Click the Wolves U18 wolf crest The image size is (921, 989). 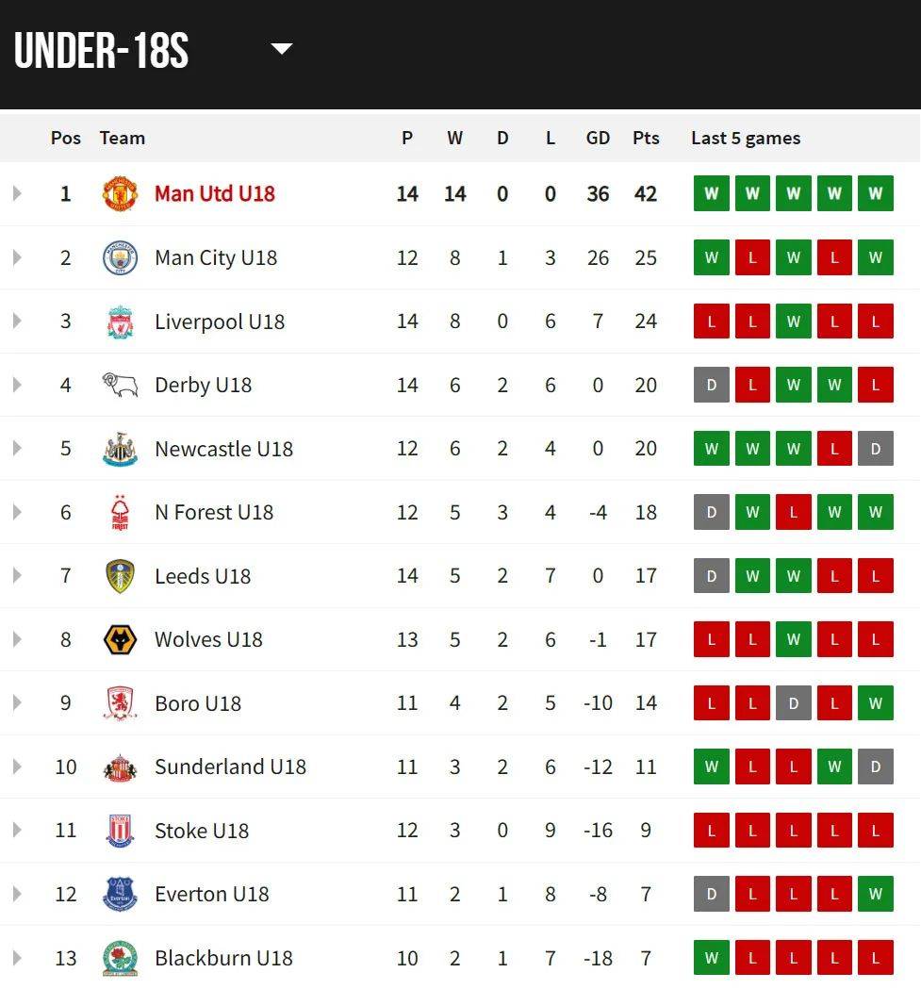(x=120, y=639)
